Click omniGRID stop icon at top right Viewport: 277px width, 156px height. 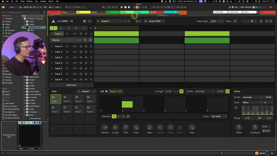tap(271, 21)
